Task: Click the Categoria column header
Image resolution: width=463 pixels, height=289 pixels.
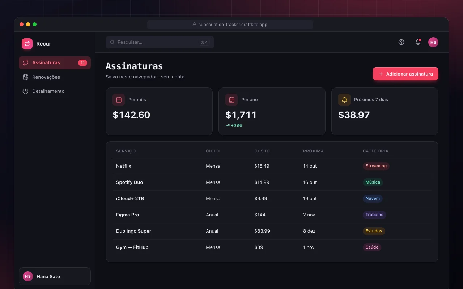Action: (375, 151)
